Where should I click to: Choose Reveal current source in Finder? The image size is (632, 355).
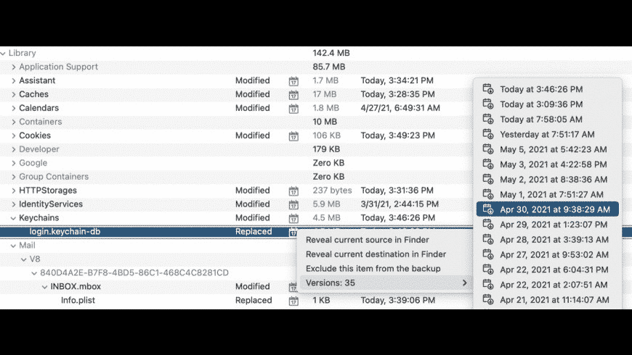click(367, 240)
